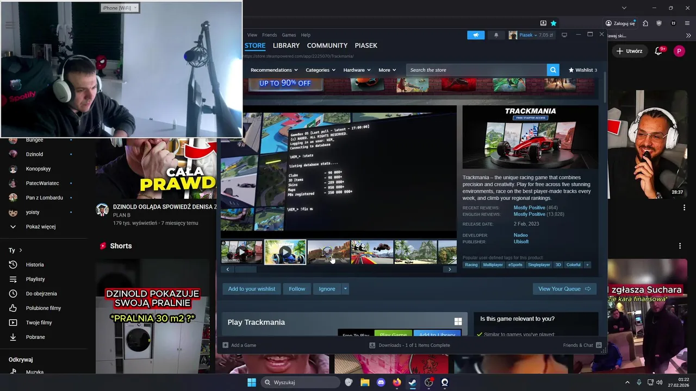
Task: Open Steam notifications bell
Action: tap(496, 35)
